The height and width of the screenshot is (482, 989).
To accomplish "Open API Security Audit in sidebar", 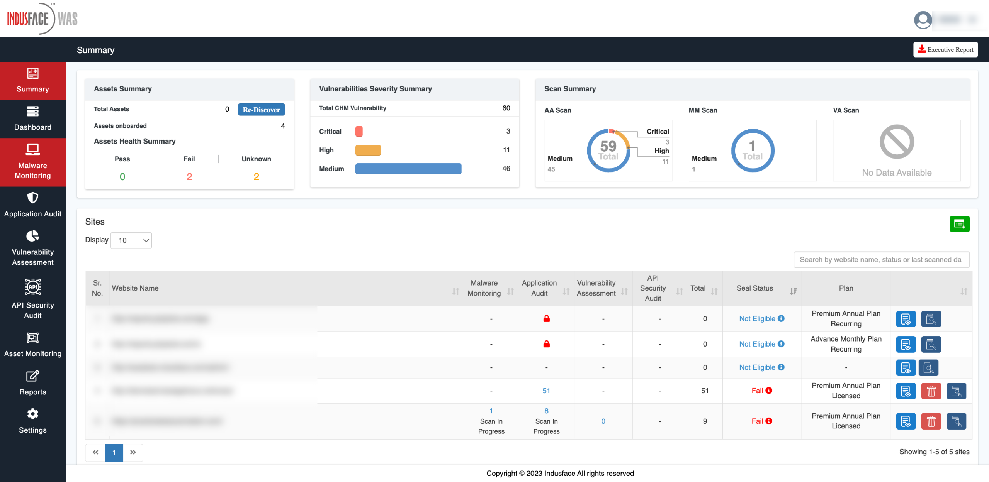I will pyautogui.click(x=33, y=299).
